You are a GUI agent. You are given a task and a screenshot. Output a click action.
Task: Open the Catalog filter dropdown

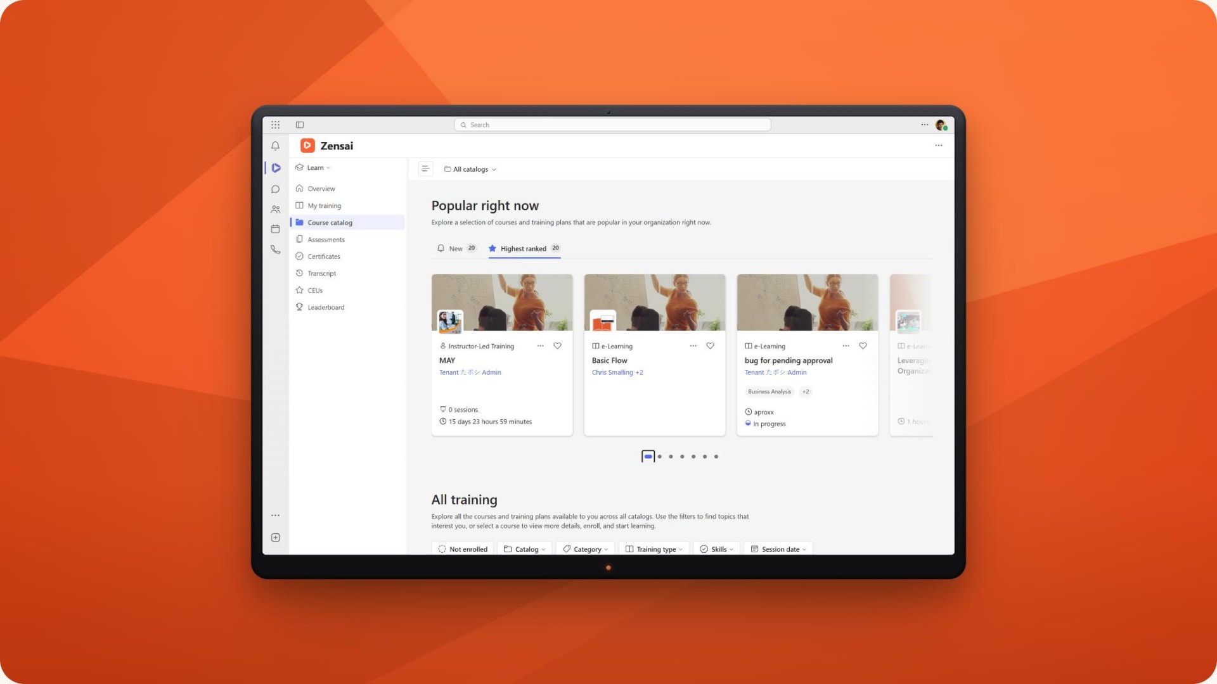click(525, 549)
